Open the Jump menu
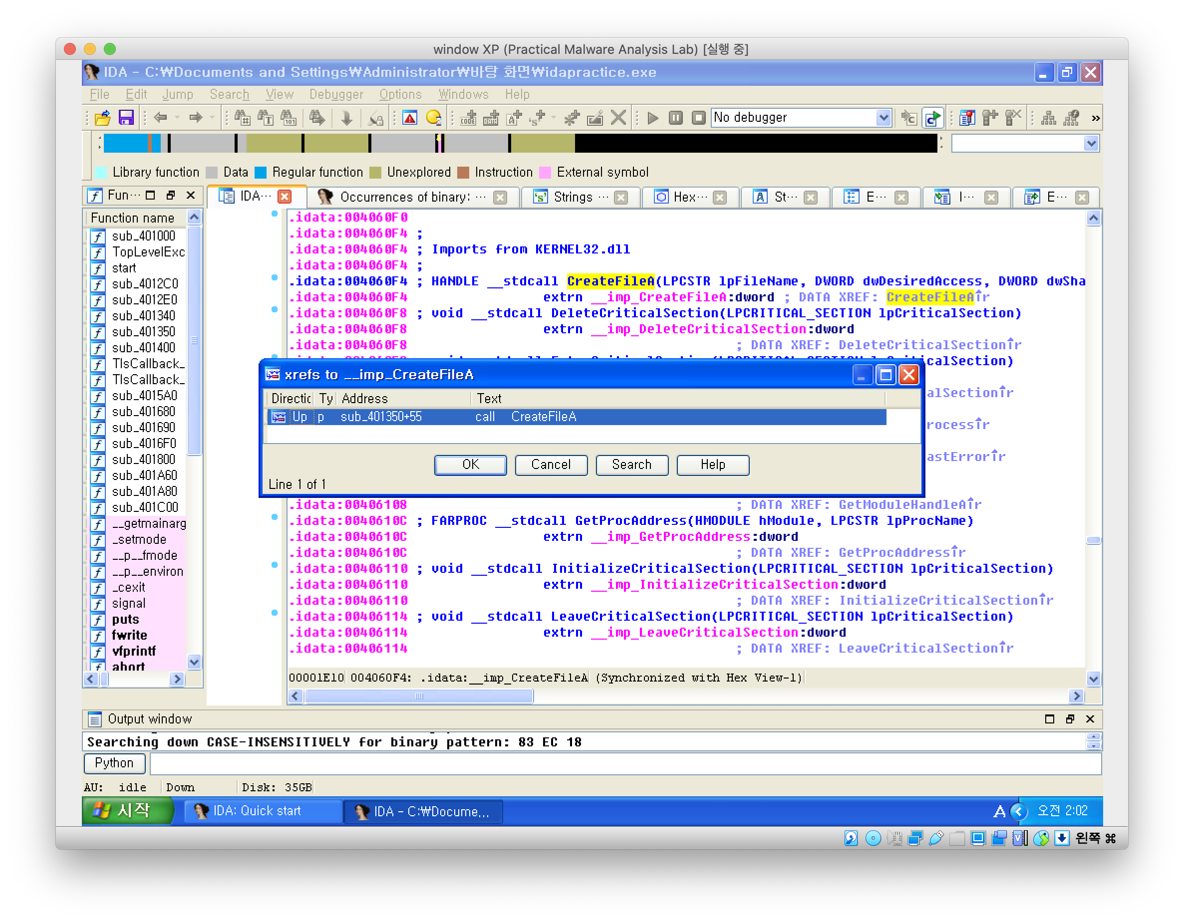The height and width of the screenshot is (923, 1184). click(x=177, y=94)
